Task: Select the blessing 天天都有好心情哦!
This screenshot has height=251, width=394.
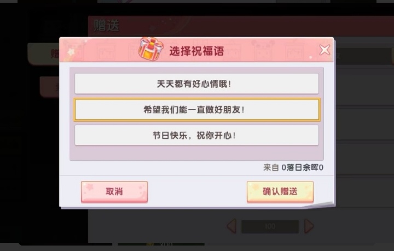Action: [196, 84]
